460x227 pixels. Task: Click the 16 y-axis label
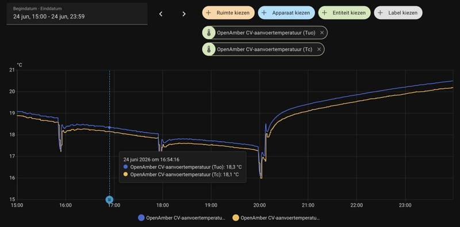click(x=12, y=178)
